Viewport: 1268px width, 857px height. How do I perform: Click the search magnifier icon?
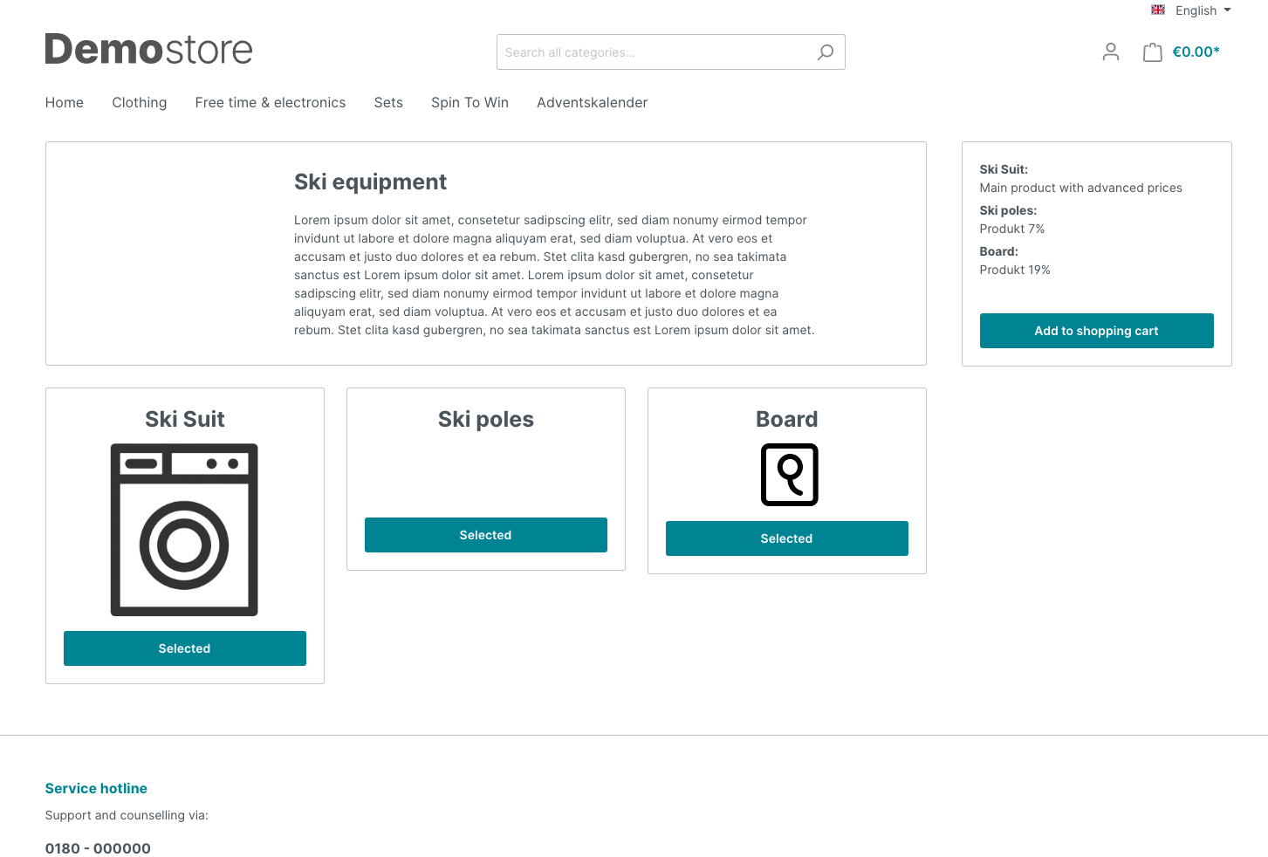825,52
